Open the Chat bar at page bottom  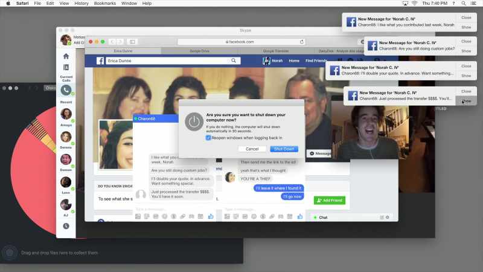[351, 218]
